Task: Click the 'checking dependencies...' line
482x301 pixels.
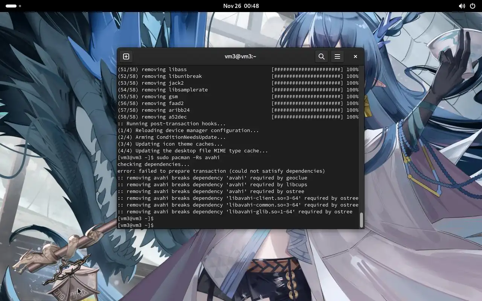Action: pos(154,164)
